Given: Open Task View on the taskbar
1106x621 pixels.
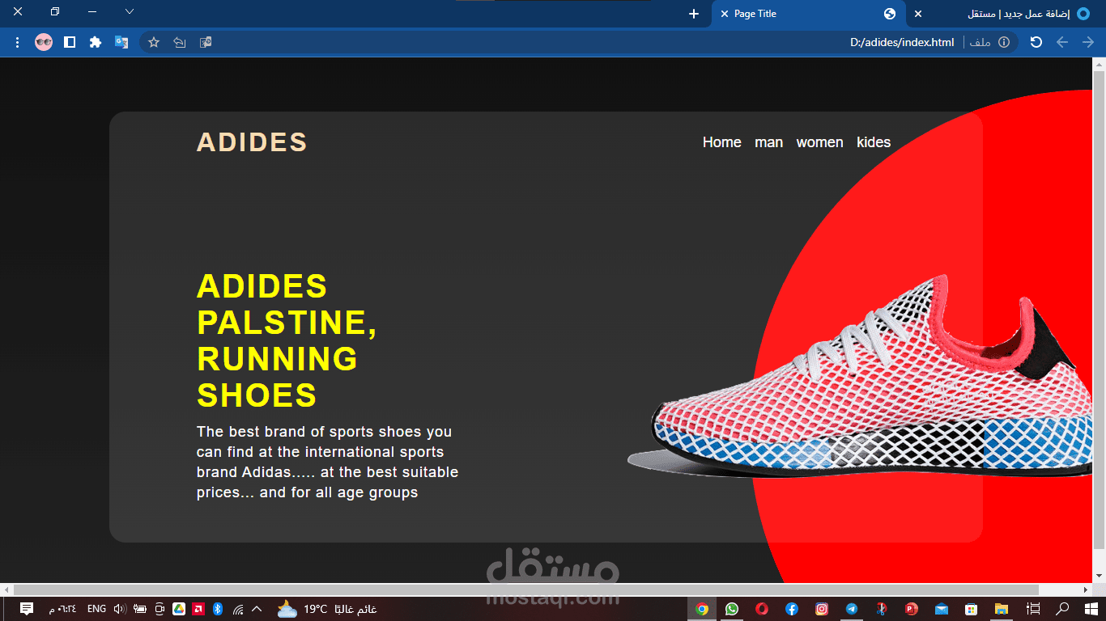Looking at the screenshot, I should 1033,609.
